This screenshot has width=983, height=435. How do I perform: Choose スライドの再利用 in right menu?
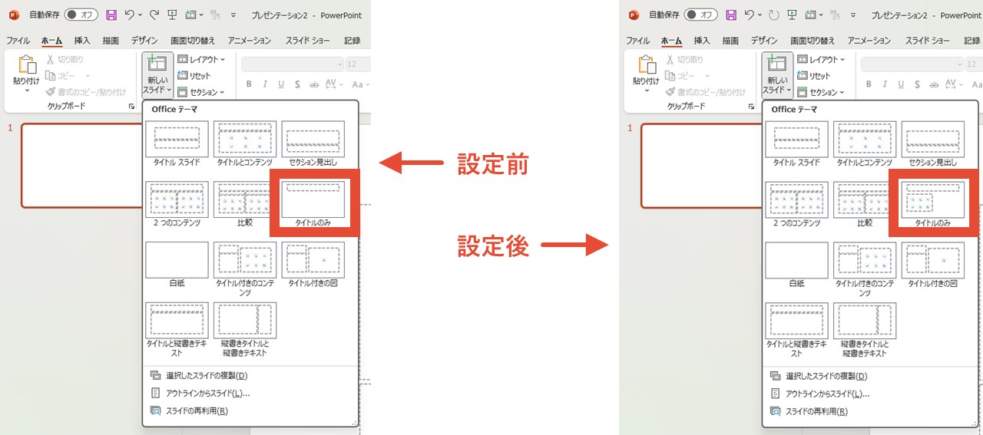(870, 411)
